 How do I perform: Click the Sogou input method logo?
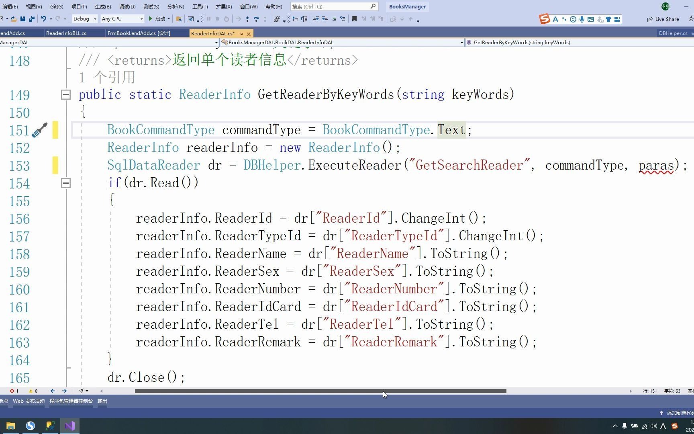coord(545,19)
